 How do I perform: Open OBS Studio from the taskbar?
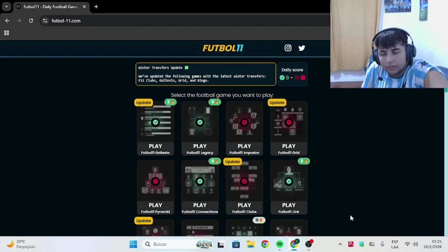[309, 244]
